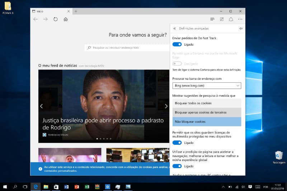Open the More actions ellipsis menu
287x191 pixels.
coord(240,19)
